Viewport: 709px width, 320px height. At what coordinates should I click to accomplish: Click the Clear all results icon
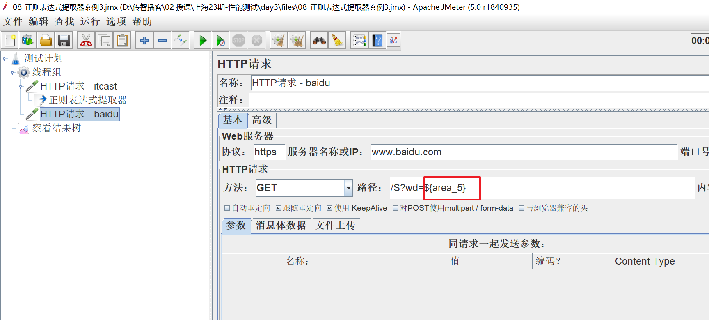(297, 40)
